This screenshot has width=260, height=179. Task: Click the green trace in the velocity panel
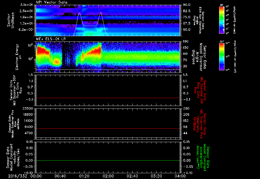(108, 160)
